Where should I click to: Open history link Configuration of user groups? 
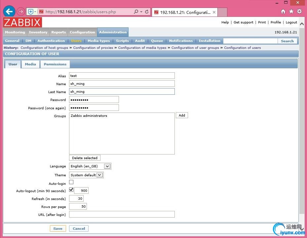point(195,48)
